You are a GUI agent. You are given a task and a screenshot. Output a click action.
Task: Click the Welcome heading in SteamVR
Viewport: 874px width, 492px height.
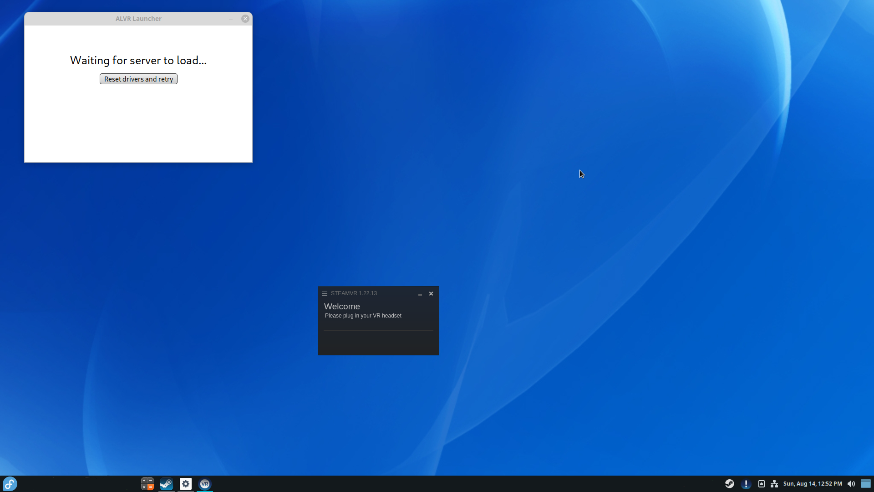coord(341,307)
